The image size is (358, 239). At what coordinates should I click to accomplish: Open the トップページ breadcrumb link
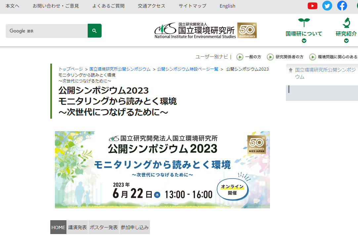(70, 69)
